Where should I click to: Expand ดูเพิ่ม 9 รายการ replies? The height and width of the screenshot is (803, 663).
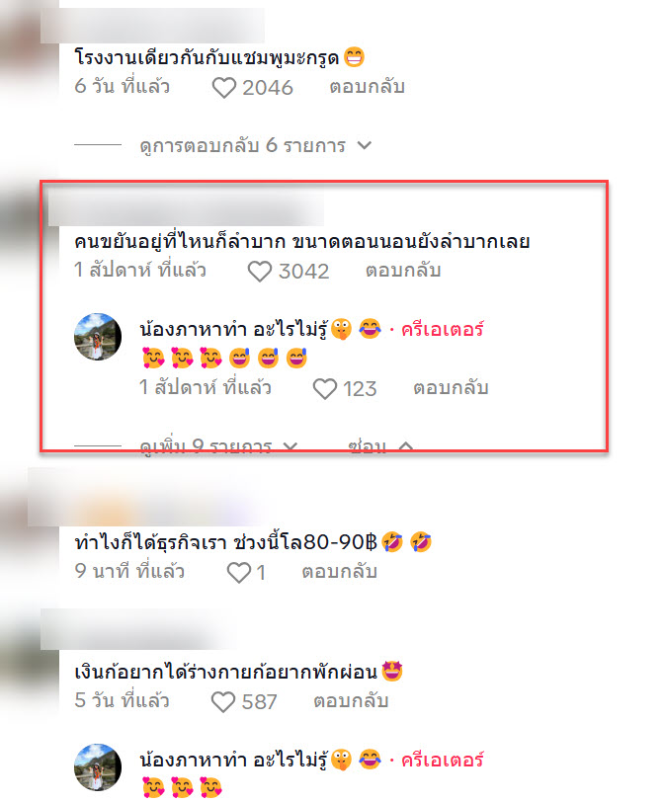(218, 446)
